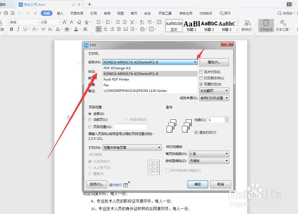Apply superscript formatting
Image resolution: width=298 pixels, height=214 pixels.
point(43,29)
